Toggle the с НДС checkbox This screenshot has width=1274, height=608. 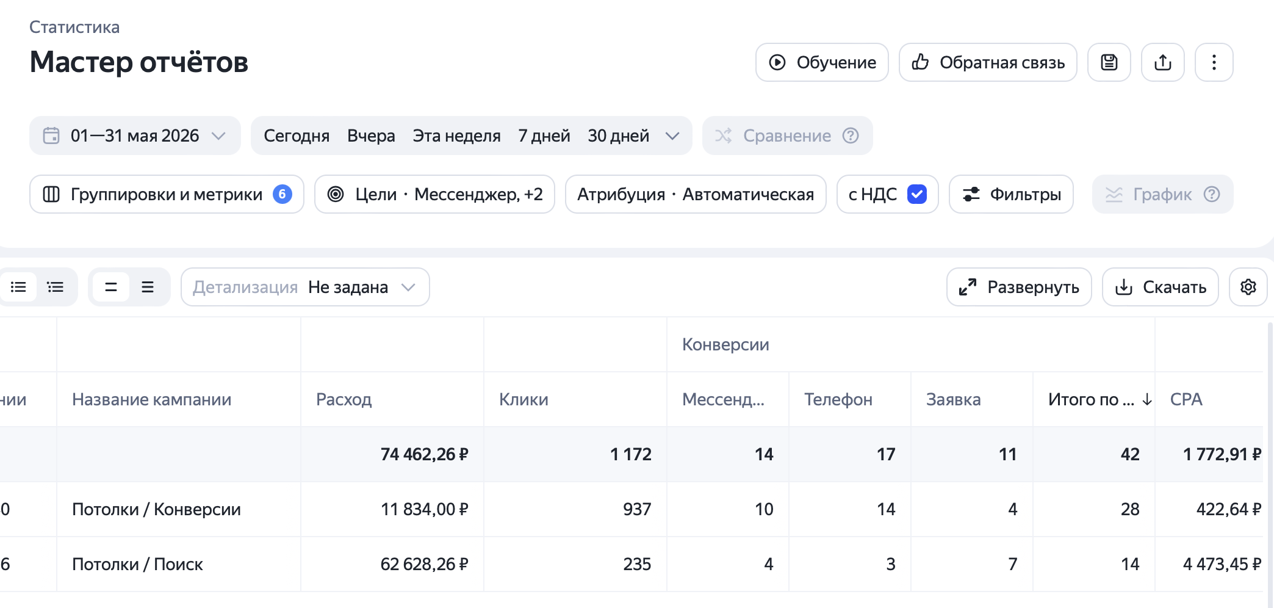click(917, 194)
